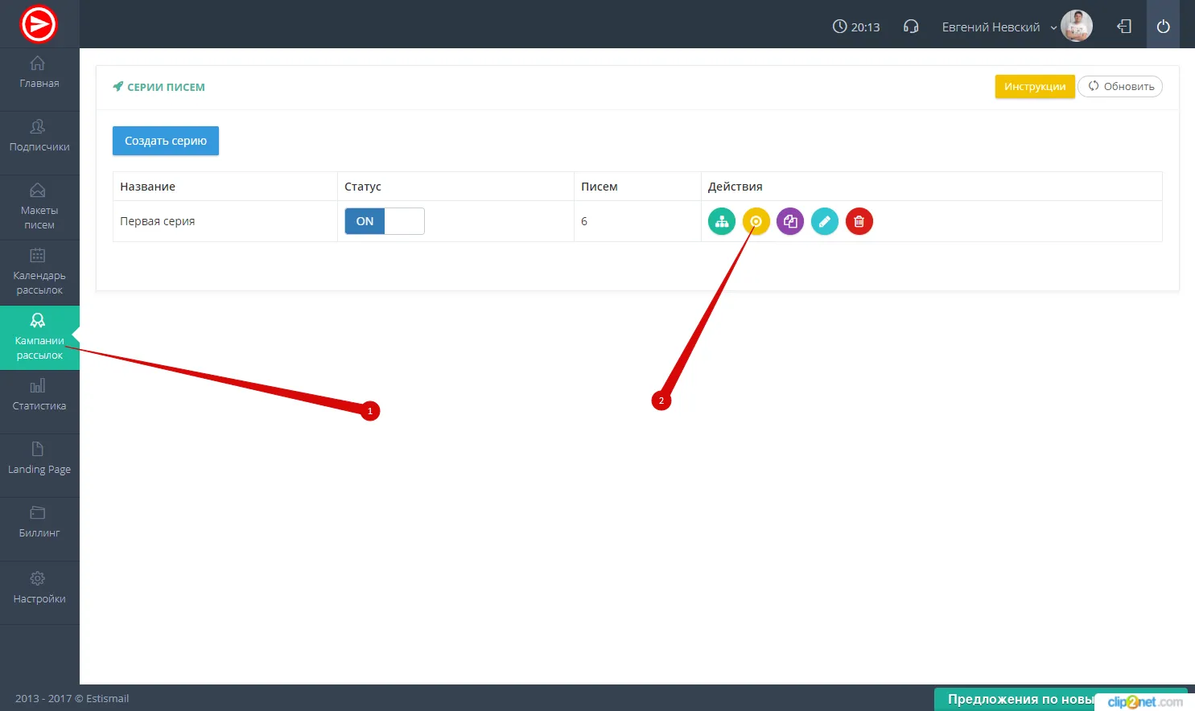Click the purple copy icon for the series

pyautogui.click(x=790, y=221)
